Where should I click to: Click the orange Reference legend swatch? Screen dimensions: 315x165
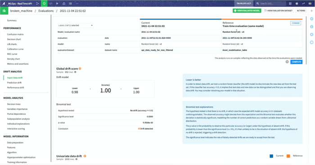click(x=288, y=156)
